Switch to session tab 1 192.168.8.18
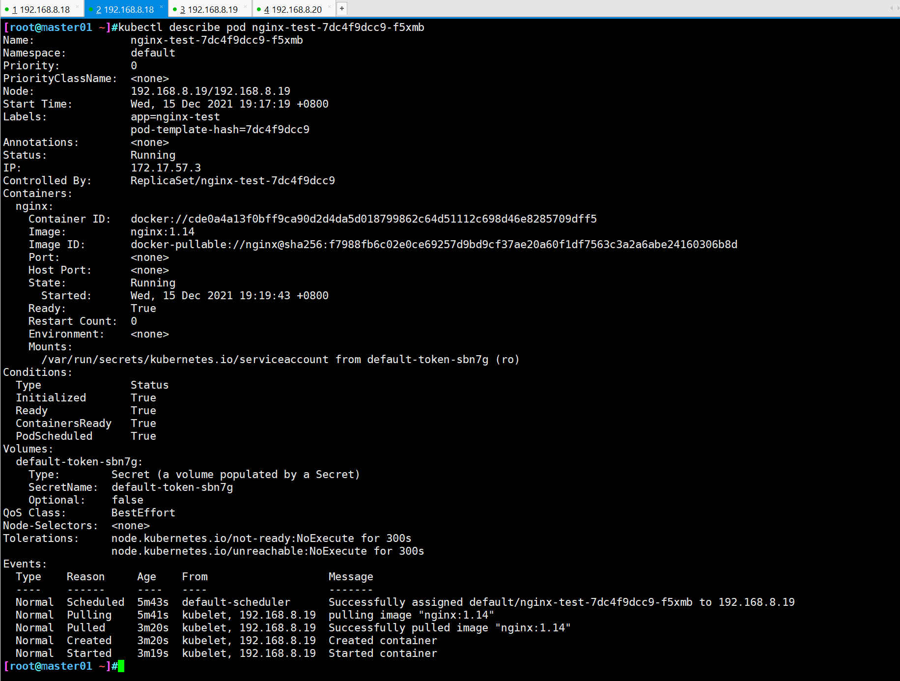 point(41,9)
